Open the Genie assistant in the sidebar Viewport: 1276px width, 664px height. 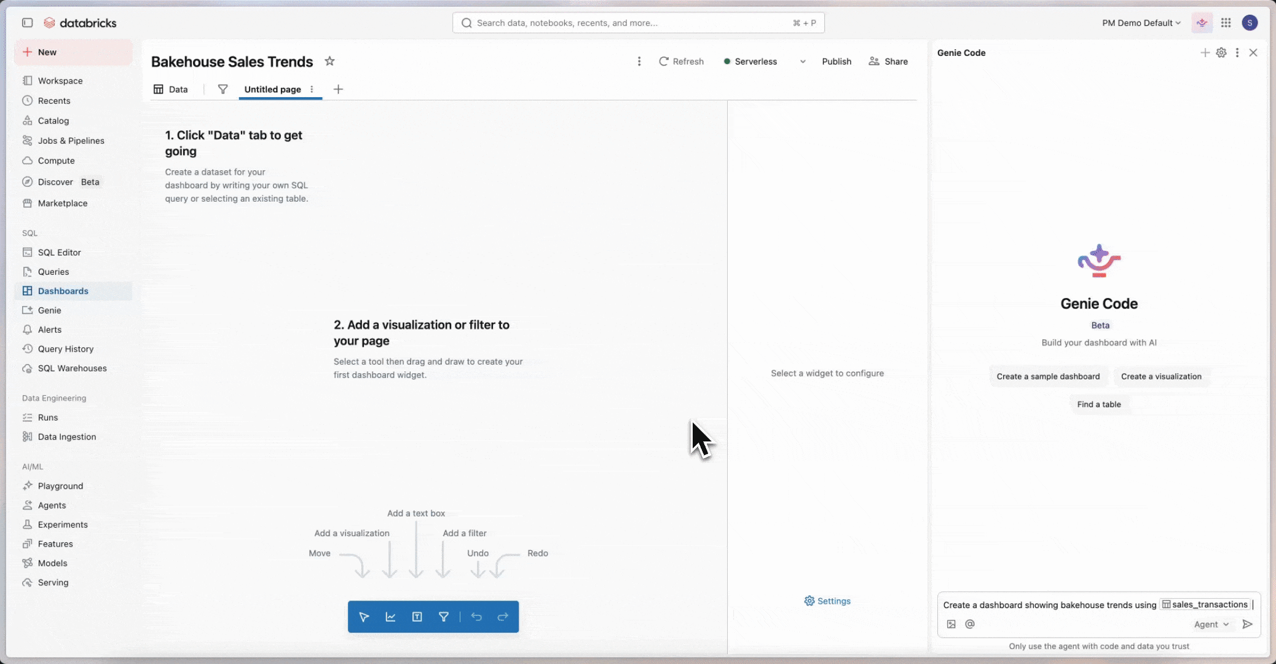coord(49,310)
